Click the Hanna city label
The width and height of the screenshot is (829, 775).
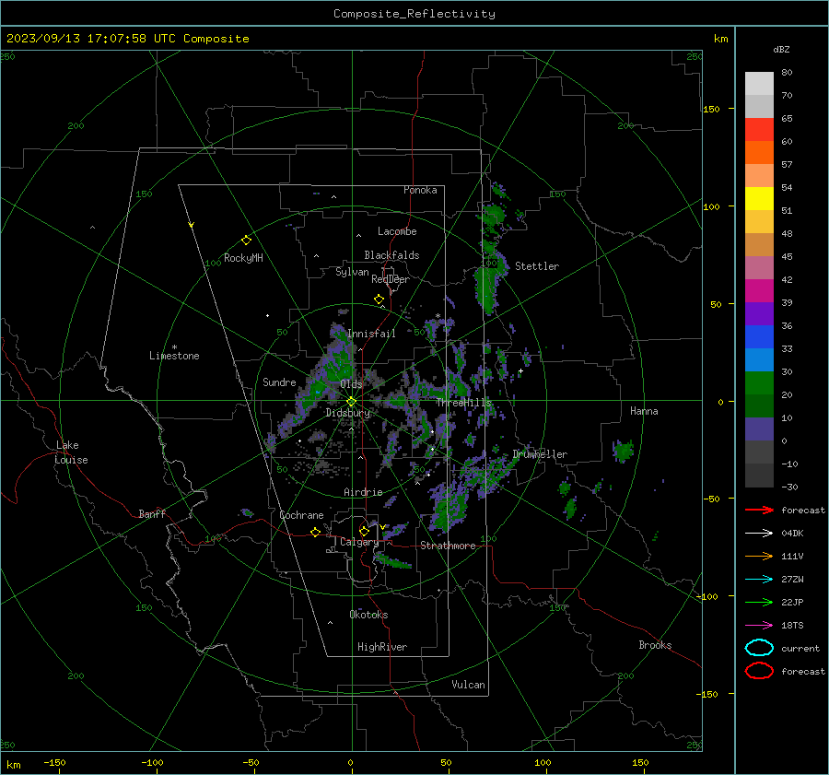[644, 411]
